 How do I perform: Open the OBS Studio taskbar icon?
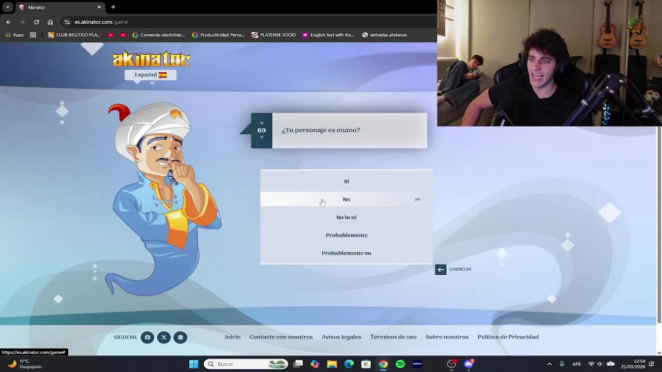(452, 364)
